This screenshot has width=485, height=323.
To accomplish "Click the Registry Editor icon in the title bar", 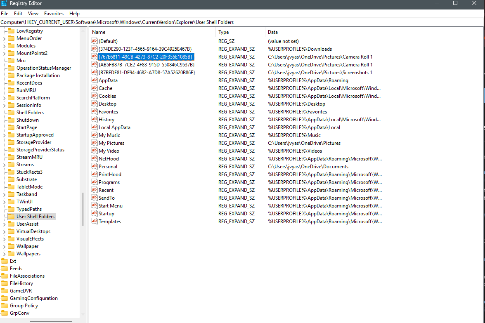I will (4, 4).
